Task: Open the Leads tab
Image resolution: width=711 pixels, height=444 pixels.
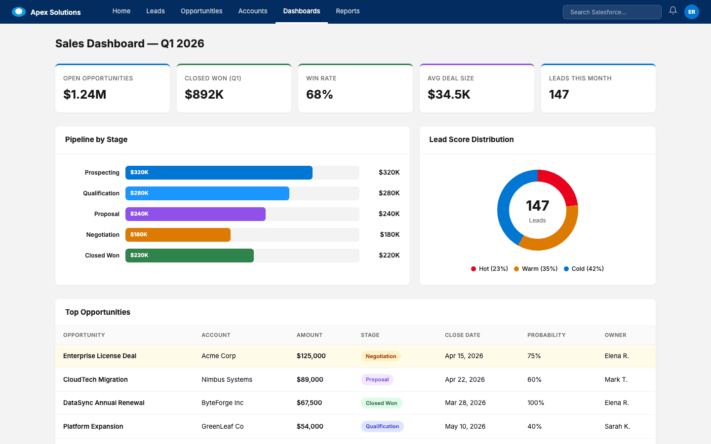Action: [156, 11]
